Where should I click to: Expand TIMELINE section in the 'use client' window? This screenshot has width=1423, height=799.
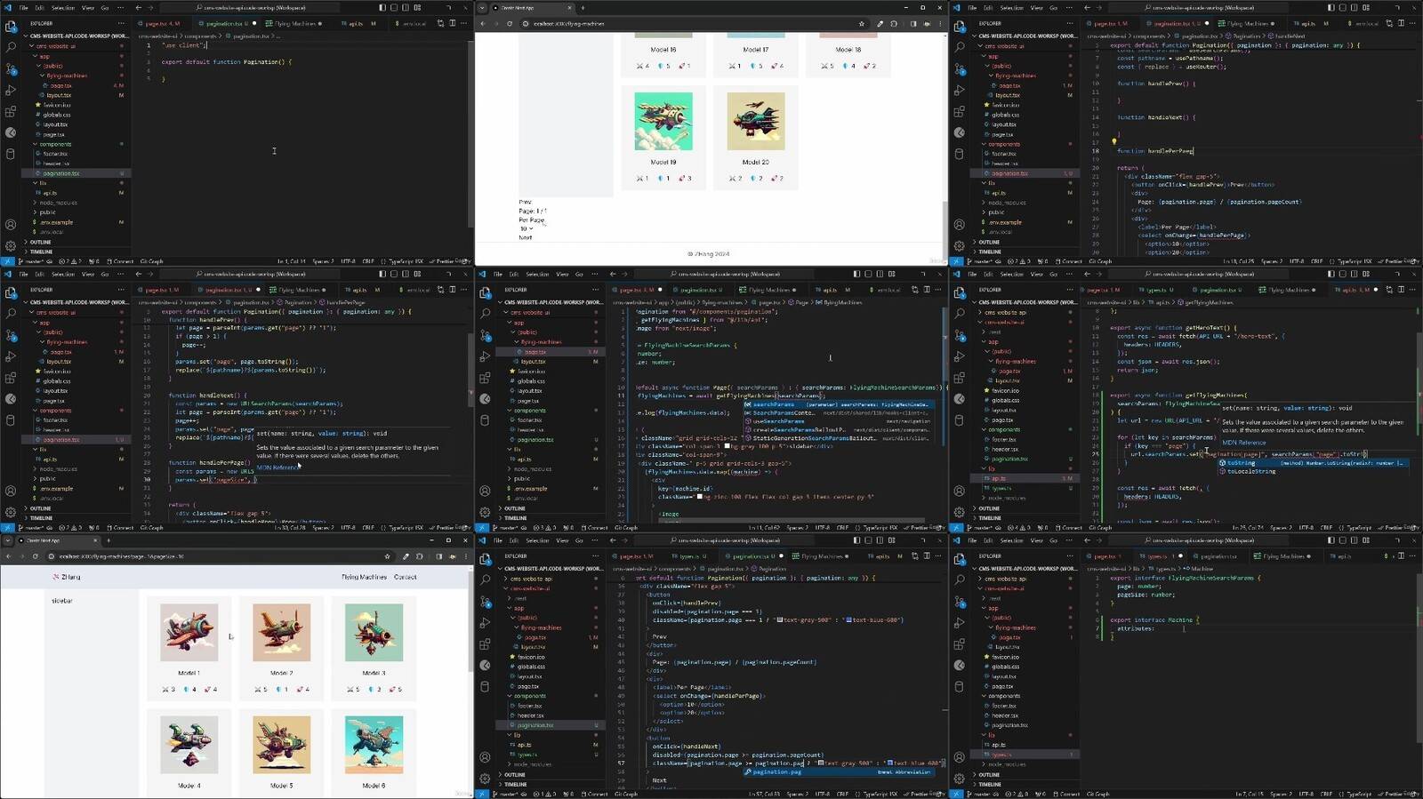pyautogui.click(x=41, y=252)
